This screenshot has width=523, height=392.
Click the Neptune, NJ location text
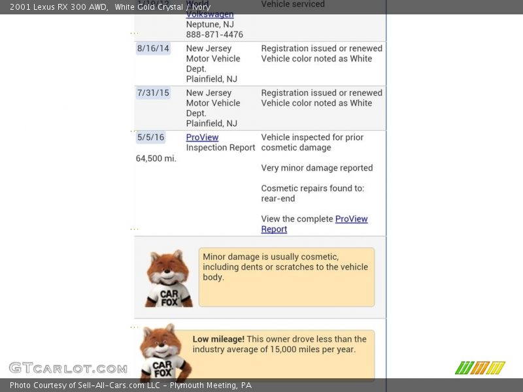point(210,24)
